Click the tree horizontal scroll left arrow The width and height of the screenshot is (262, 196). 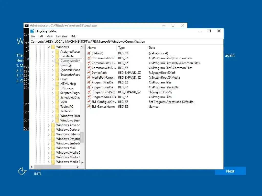tap(31, 167)
